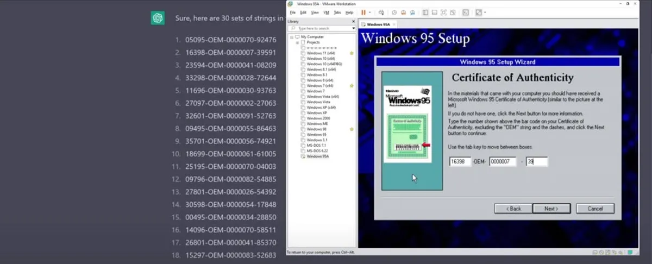Click the take snapshot clock icon
Screen dimensions: 652x264
pyautogui.click(x=394, y=12)
